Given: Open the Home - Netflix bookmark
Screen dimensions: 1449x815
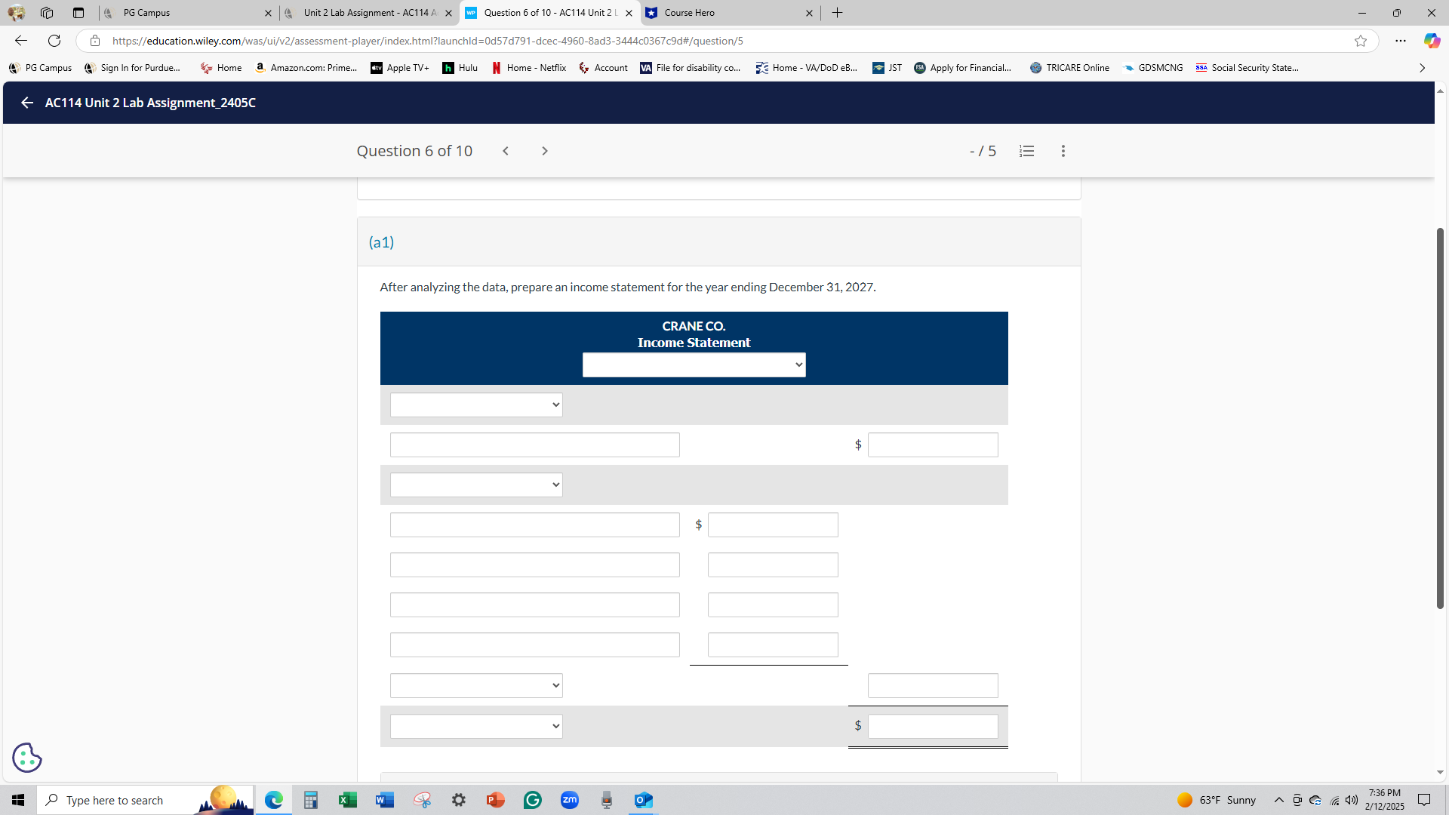Looking at the screenshot, I should tap(528, 68).
